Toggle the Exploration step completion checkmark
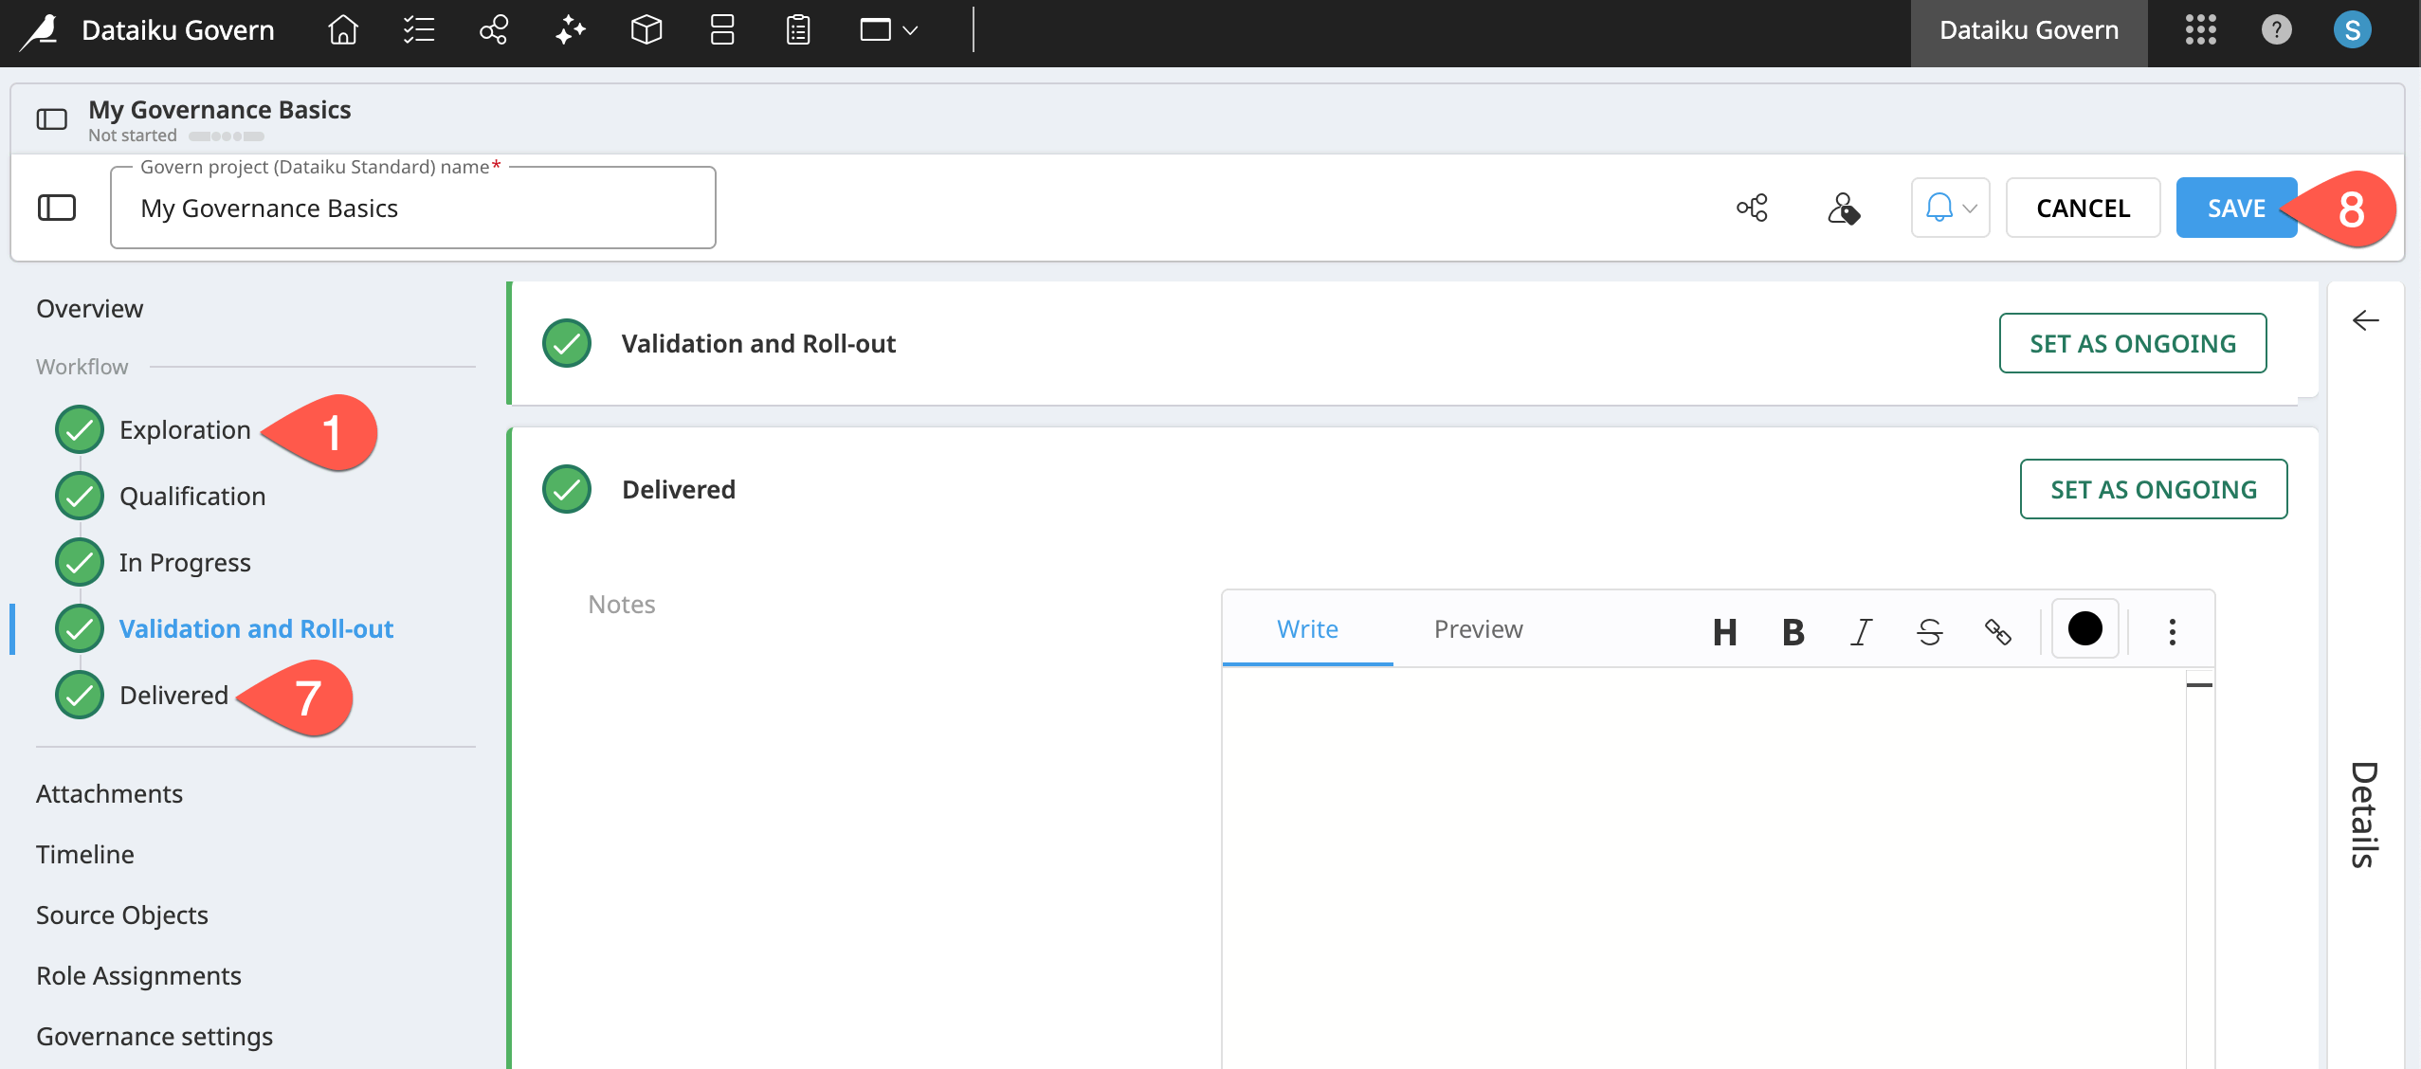2421x1069 pixels. click(80, 429)
